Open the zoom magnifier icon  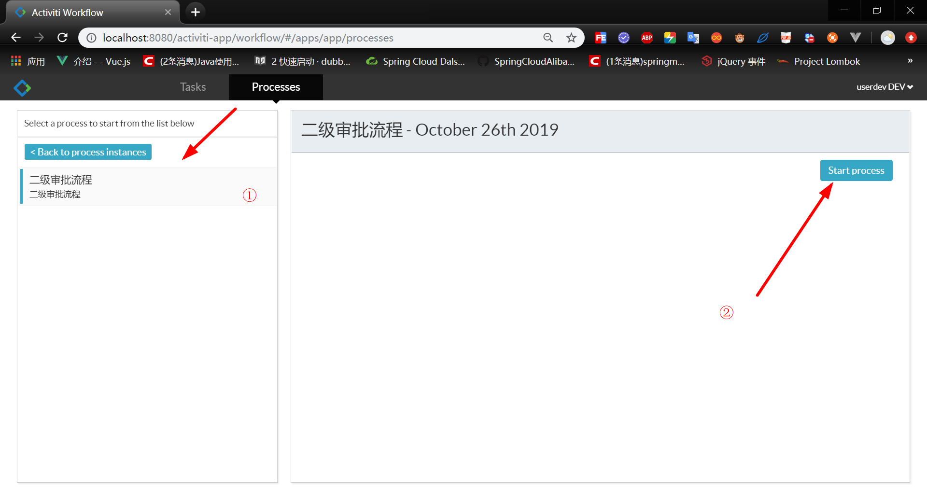pos(548,38)
